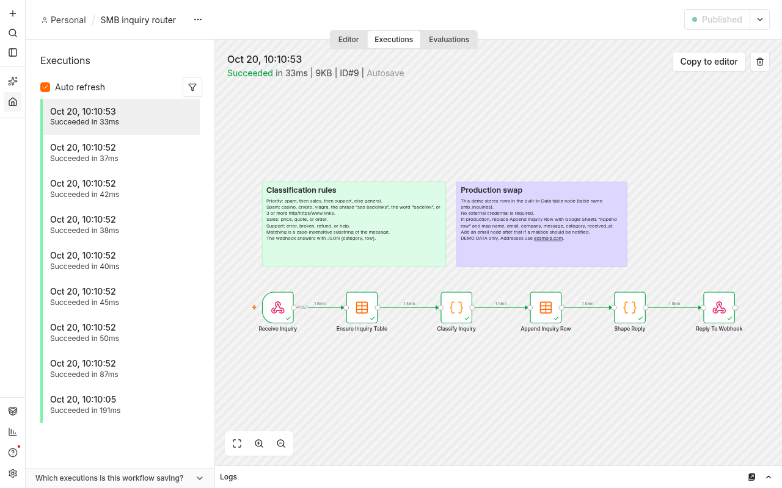Open execution succeeded in 37ms
The image size is (782, 488).
coord(121,153)
